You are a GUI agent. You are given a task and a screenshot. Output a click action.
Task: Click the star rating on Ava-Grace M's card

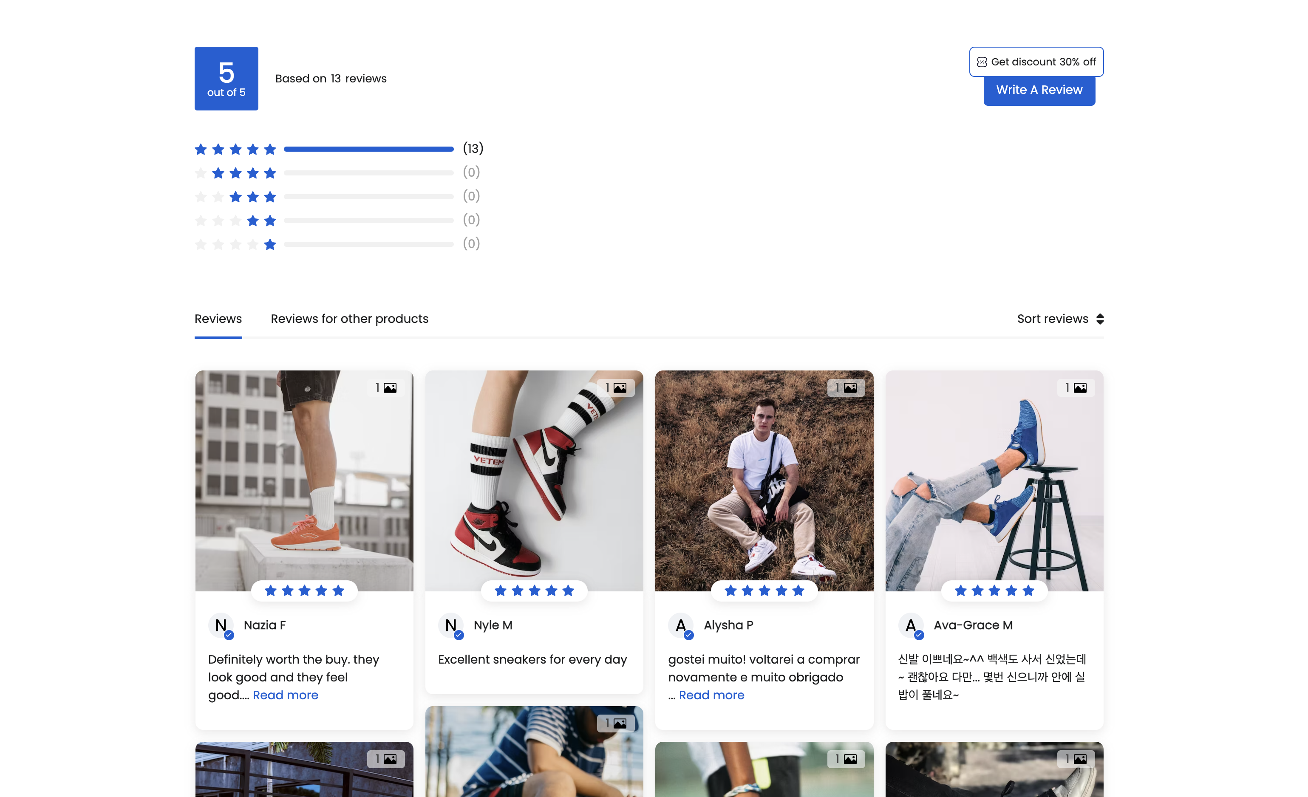pyautogui.click(x=994, y=591)
